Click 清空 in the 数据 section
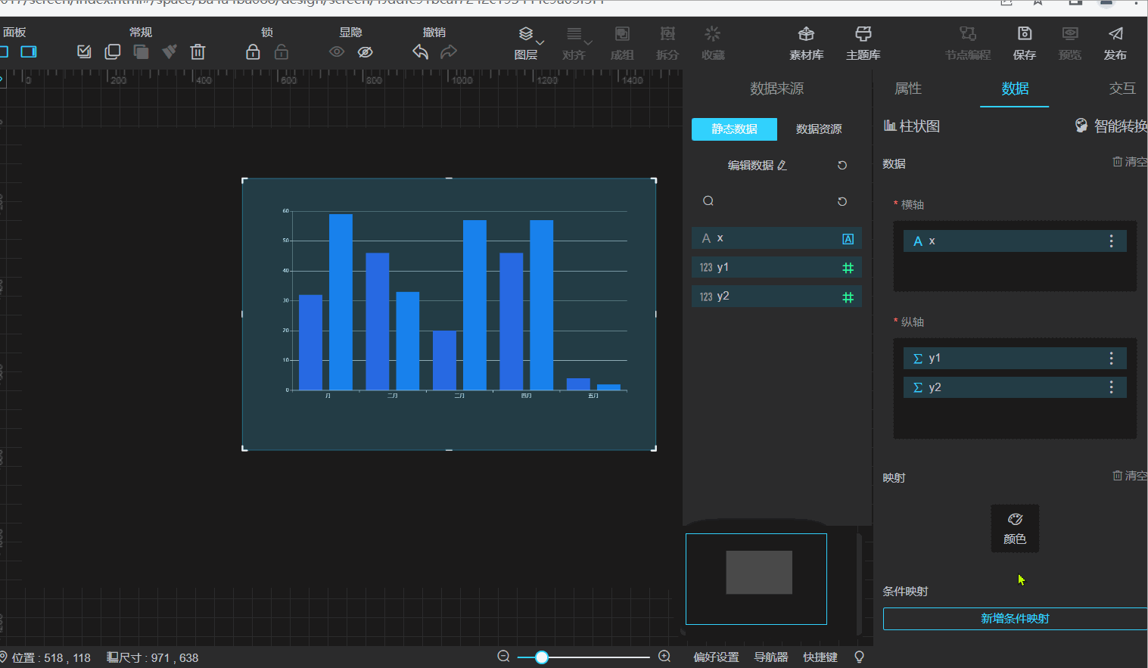Viewport: 1148px width, 668px height. [1130, 162]
